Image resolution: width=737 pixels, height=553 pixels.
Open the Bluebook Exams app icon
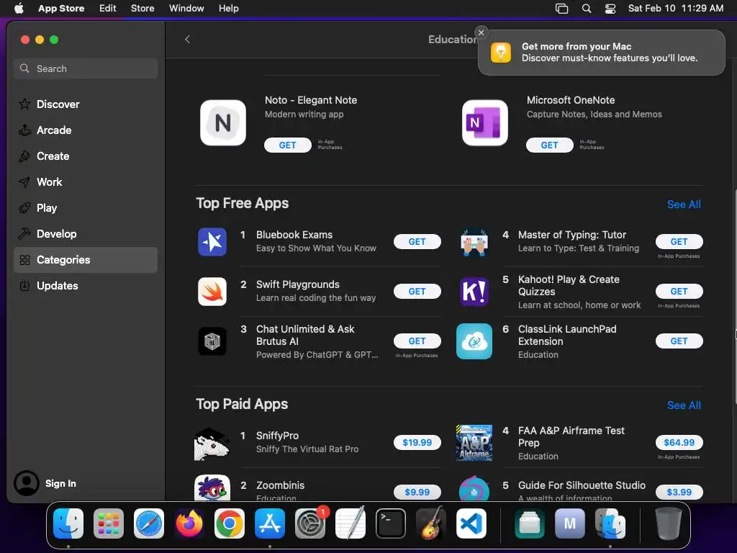(212, 242)
